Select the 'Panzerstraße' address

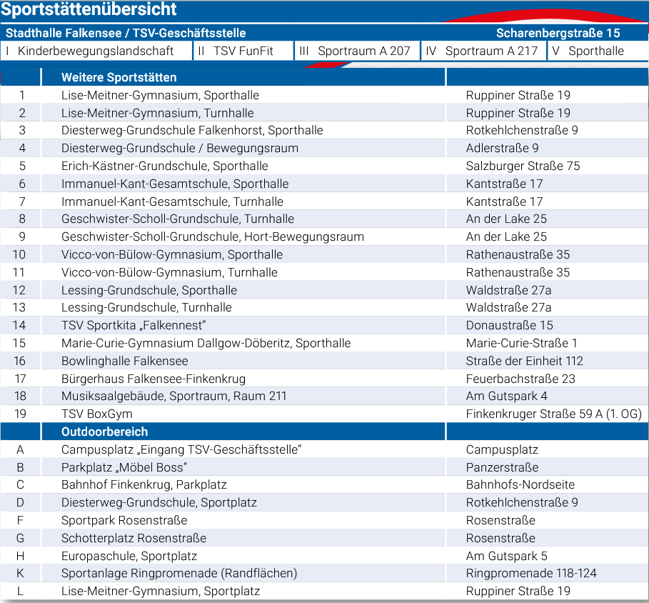pyautogui.click(x=502, y=467)
